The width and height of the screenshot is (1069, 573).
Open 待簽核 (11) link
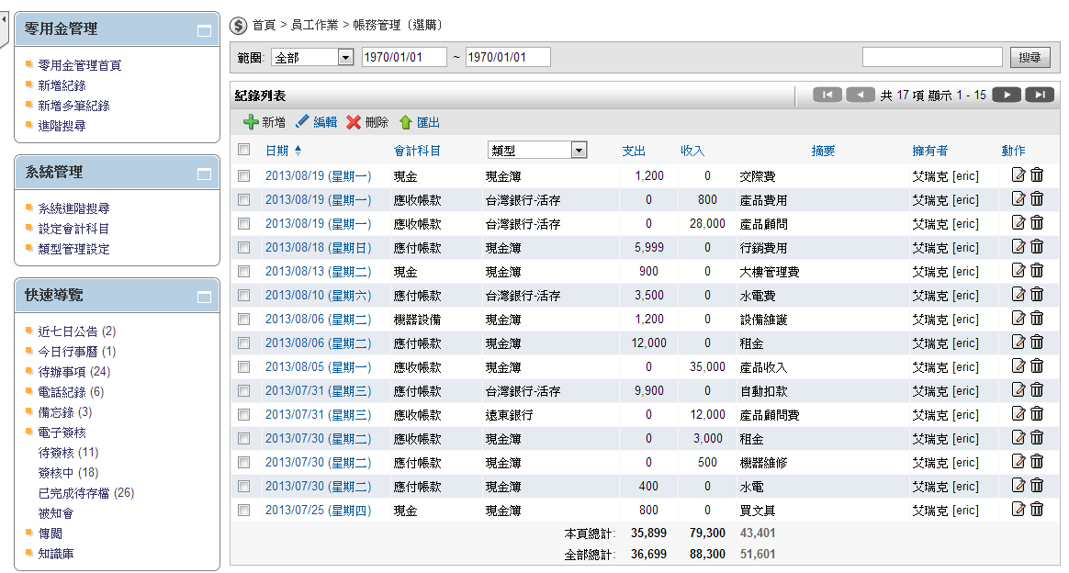point(68,453)
